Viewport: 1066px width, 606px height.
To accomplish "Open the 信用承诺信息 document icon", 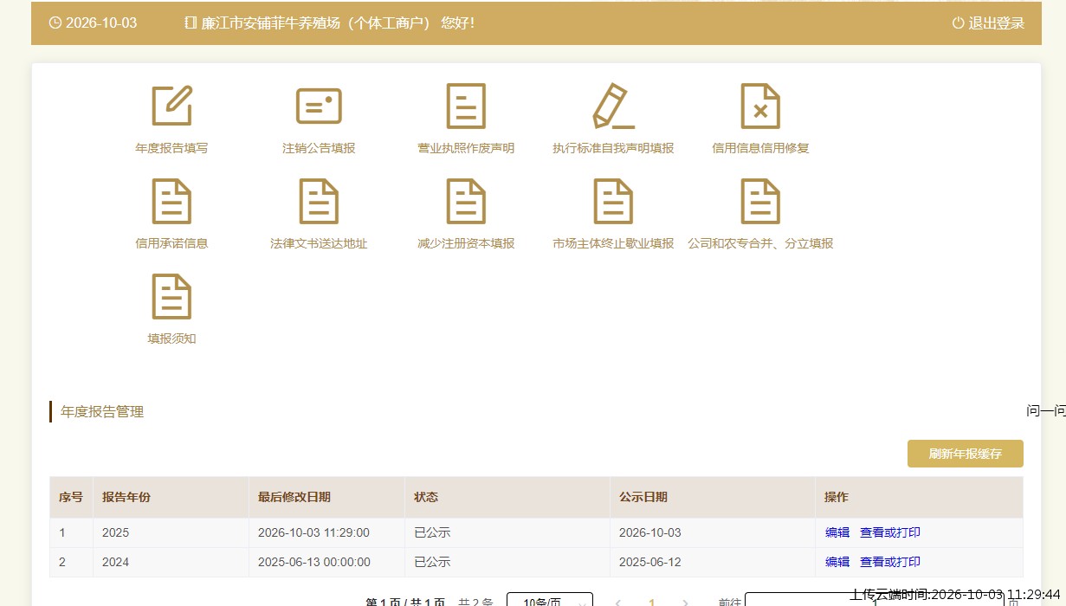I will point(171,202).
